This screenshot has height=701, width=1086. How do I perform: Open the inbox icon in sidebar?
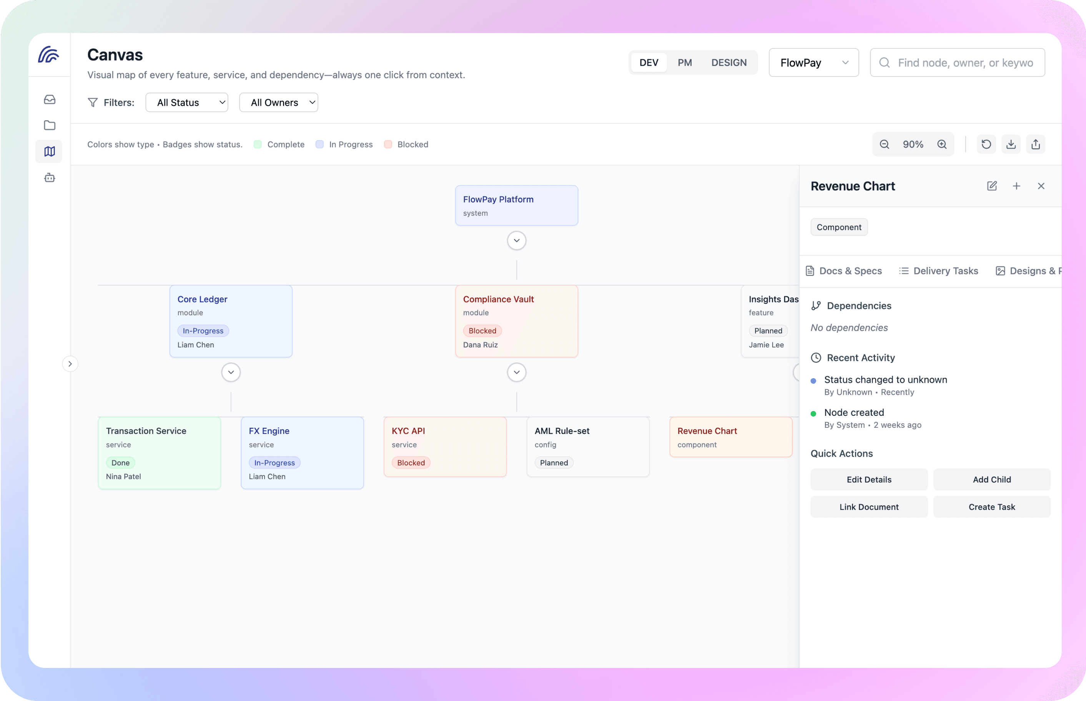(50, 99)
